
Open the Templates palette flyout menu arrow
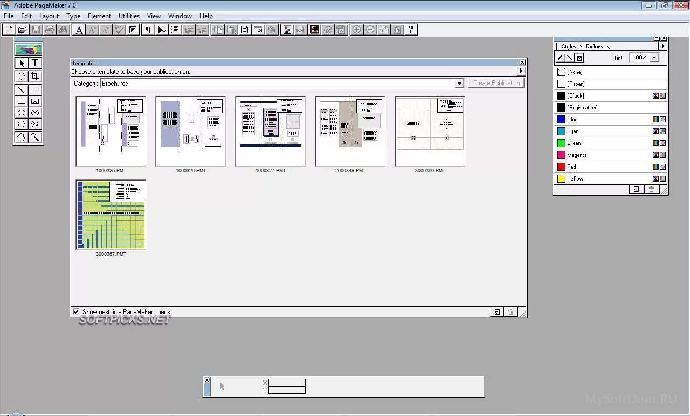pyautogui.click(x=521, y=71)
